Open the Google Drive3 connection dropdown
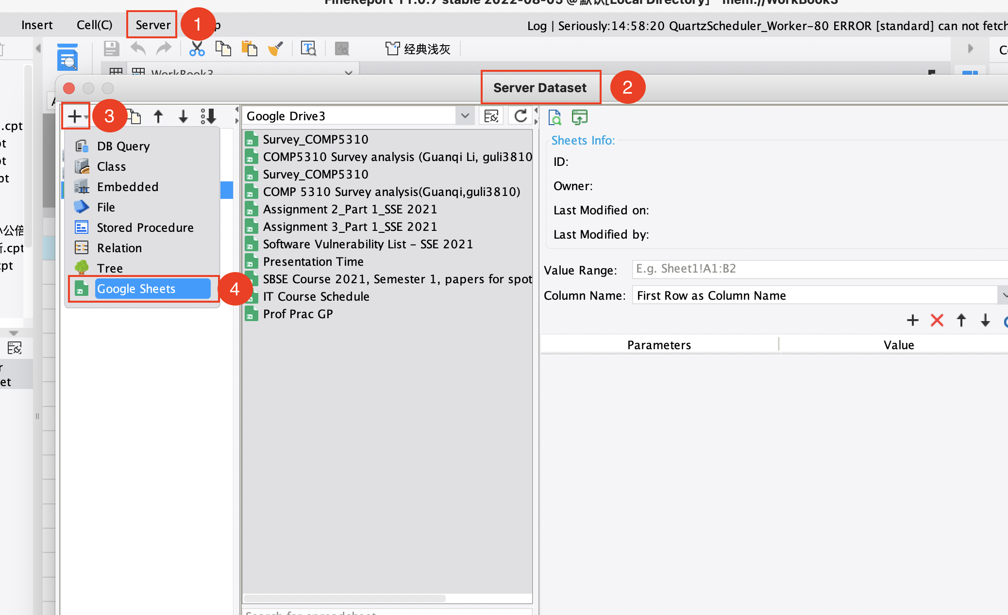 tap(465, 115)
